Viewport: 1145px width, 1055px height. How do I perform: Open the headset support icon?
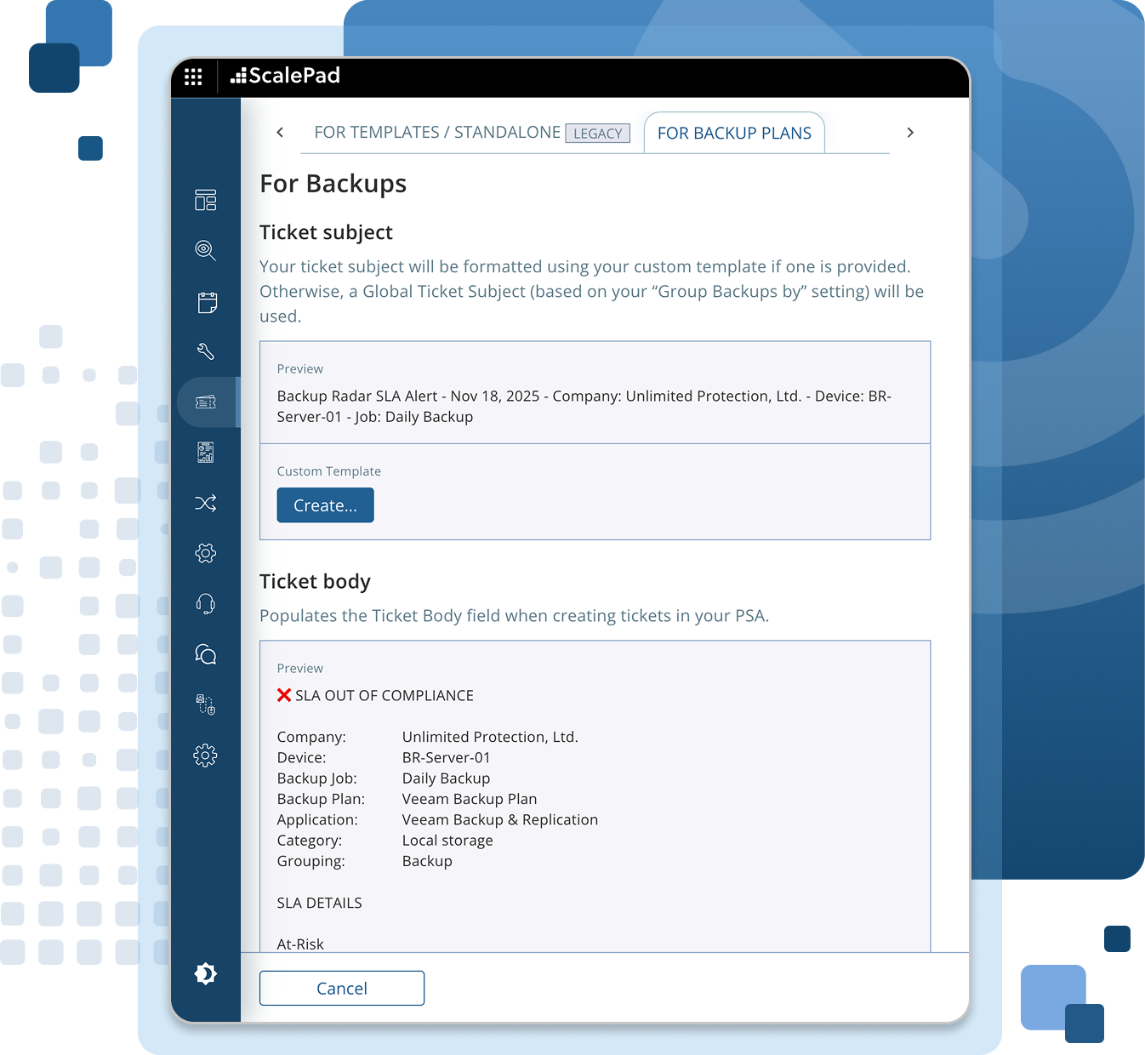pos(206,604)
